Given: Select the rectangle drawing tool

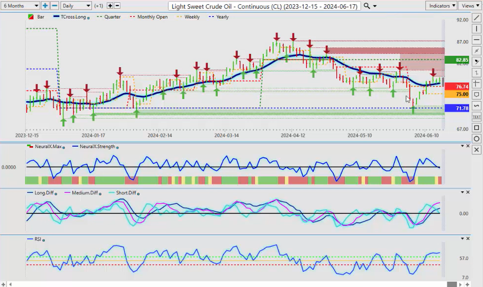Looking at the screenshot, I should [x=477, y=128].
